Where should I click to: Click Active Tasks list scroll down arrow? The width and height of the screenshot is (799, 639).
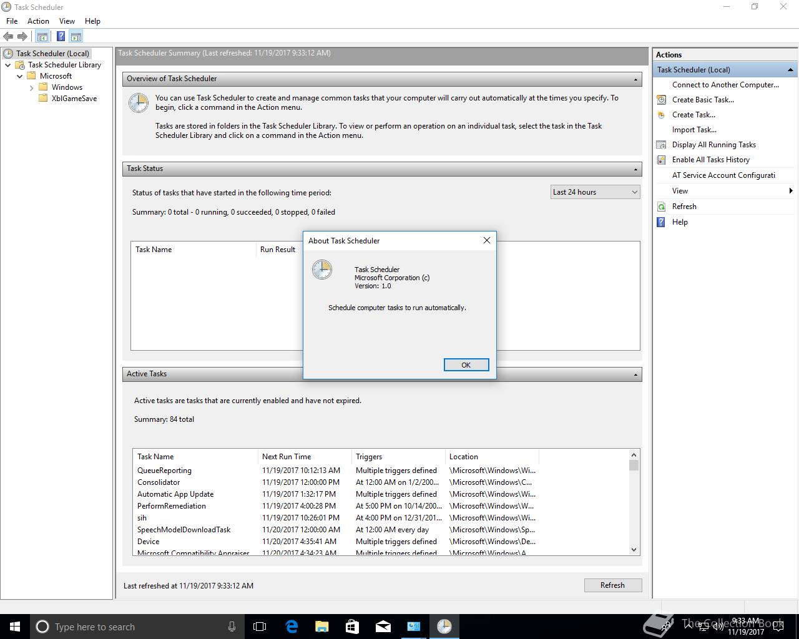click(x=634, y=550)
